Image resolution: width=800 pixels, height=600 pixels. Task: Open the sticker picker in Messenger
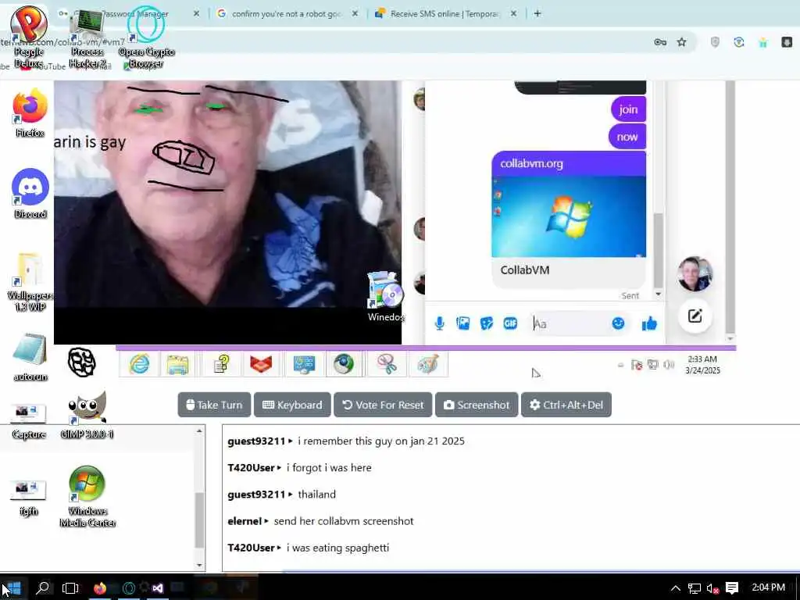[x=487, y=323]
